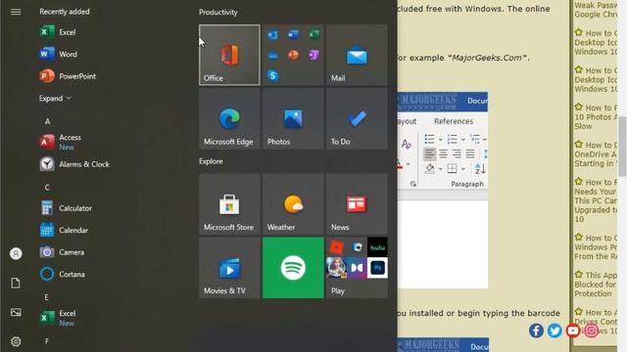Open the user account icon

[x=16, y=254]
